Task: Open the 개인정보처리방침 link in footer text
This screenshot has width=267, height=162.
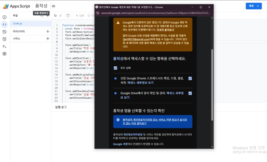Action: pos(133,134)
